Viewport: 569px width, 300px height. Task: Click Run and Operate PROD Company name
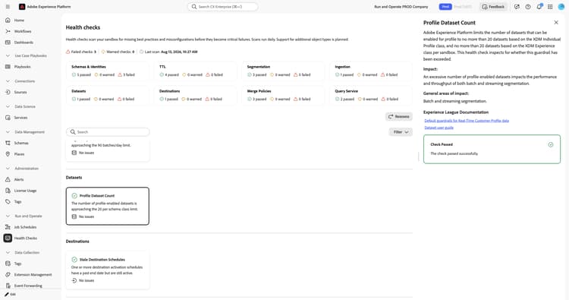click(x=401, y=7)
